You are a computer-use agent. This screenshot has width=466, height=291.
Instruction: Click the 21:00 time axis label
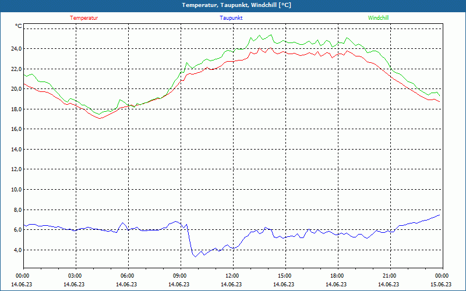tap(390, 275)
